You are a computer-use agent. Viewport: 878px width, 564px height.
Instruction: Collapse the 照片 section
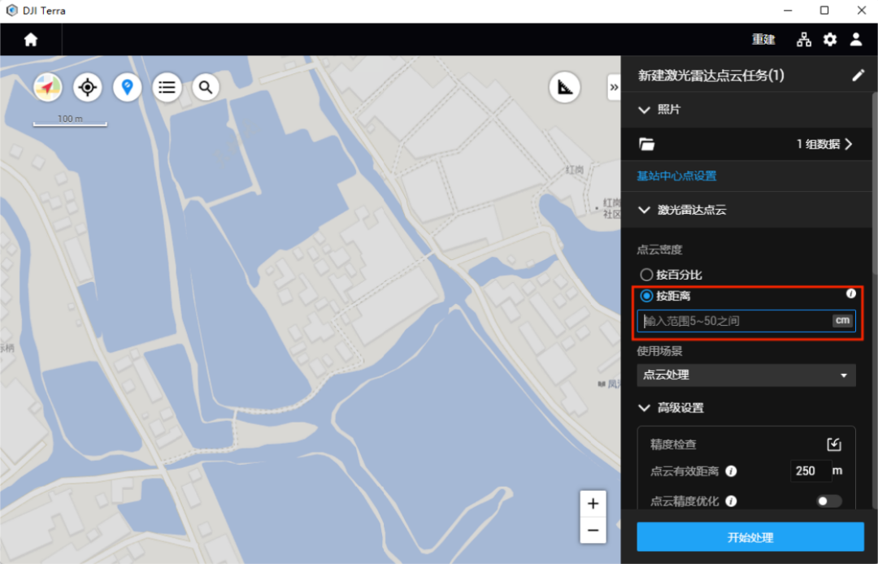(x=645, y=110)
